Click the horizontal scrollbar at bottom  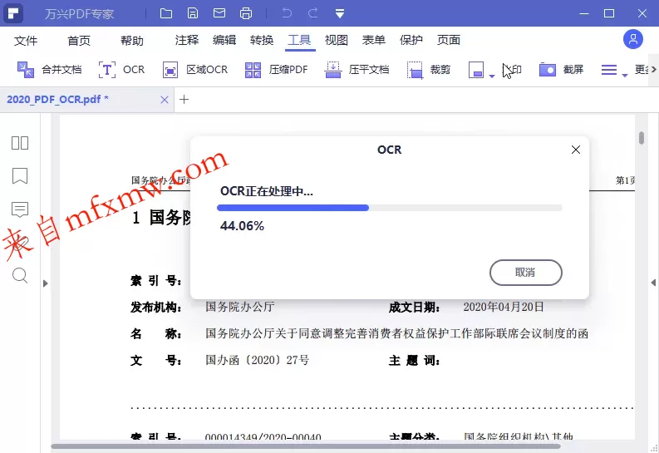click(x=306, y=446)
